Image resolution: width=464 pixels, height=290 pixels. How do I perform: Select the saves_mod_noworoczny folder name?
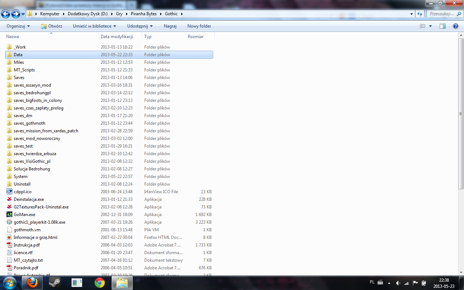tap(37, 138)
